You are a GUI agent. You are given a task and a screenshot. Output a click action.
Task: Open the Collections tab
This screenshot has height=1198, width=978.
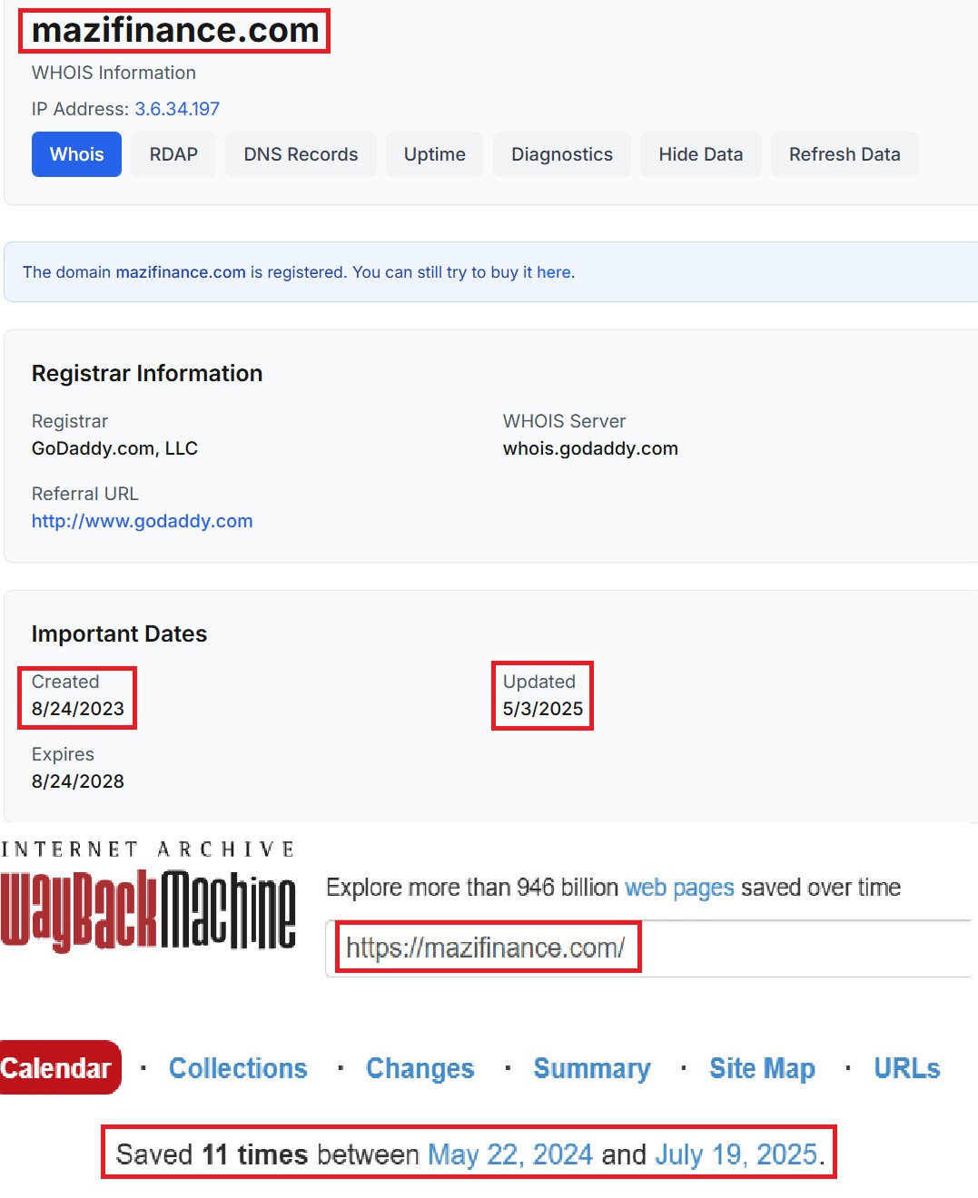(x=238, y=1068)
